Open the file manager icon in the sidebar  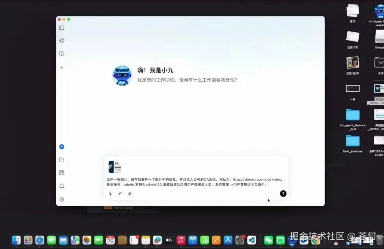tap(62, 160)
